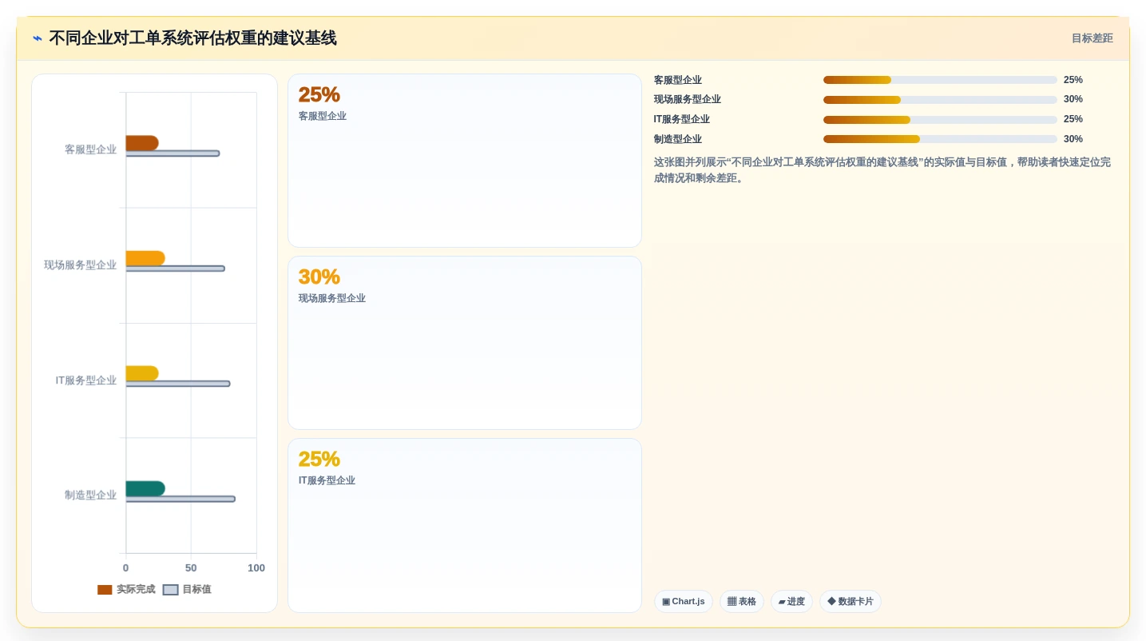This screenshot has height=641, width=1146.
Task: Click the 30% value beside 制造型企业 progress
Action: click(x=1073, y=139)
